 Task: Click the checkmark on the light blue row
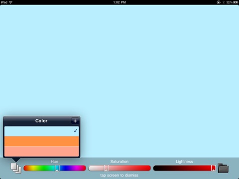pos(75,131)
